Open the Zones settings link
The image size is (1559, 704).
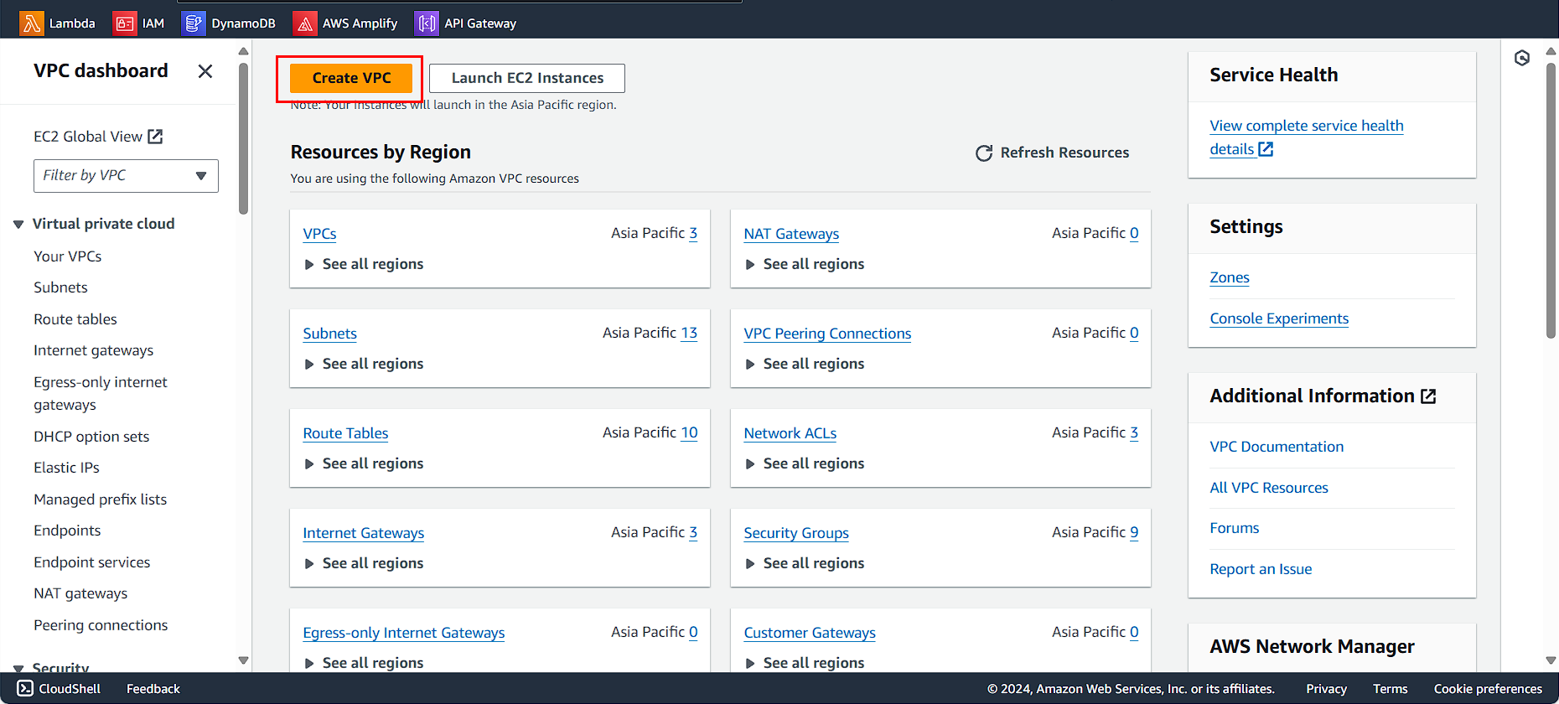pos(1230,277)
